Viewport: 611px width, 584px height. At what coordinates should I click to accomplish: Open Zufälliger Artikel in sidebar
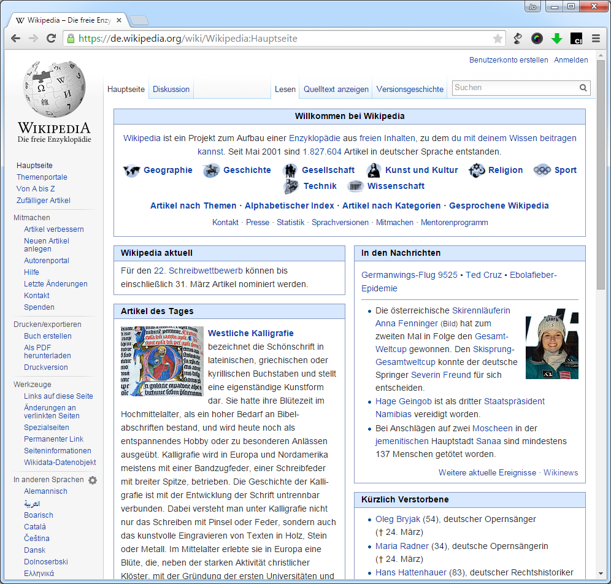(44, 200)
